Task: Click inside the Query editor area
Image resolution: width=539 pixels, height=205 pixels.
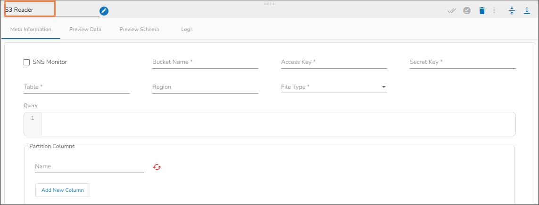Action: tap(278, 124)
